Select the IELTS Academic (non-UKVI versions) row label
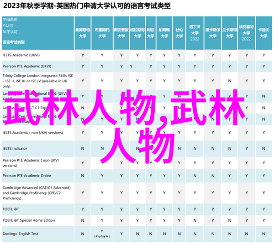 point(33,133)
